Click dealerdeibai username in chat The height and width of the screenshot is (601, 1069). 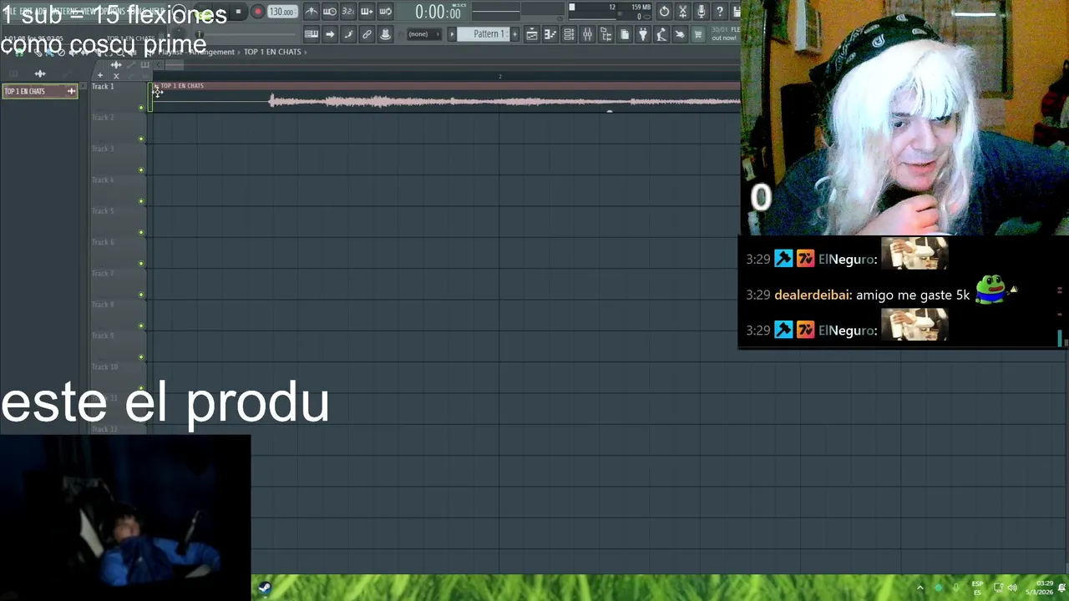click(x=812, y=295)
